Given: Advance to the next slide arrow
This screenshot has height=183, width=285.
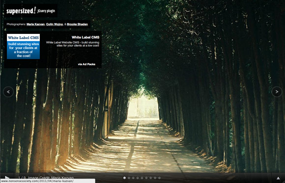Looking at the screenshot, I should [x=277, y=92].
